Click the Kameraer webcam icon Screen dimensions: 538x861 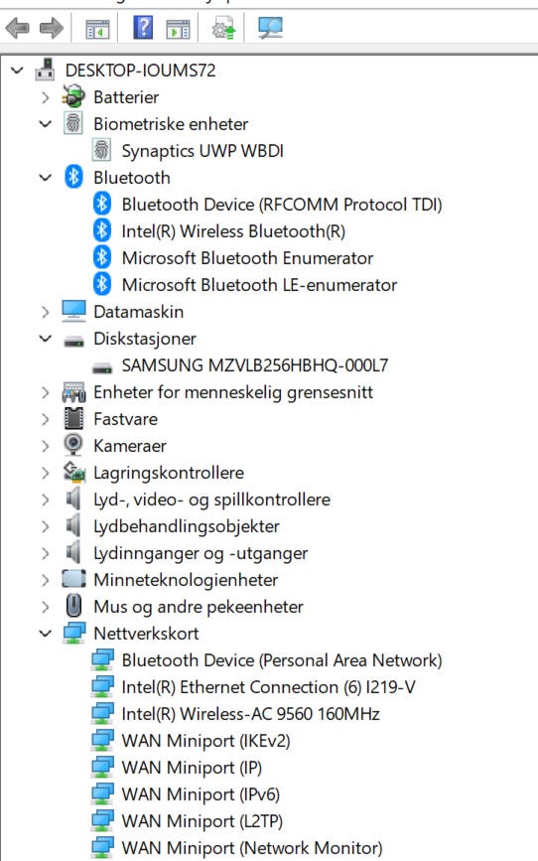coord(73,445)
